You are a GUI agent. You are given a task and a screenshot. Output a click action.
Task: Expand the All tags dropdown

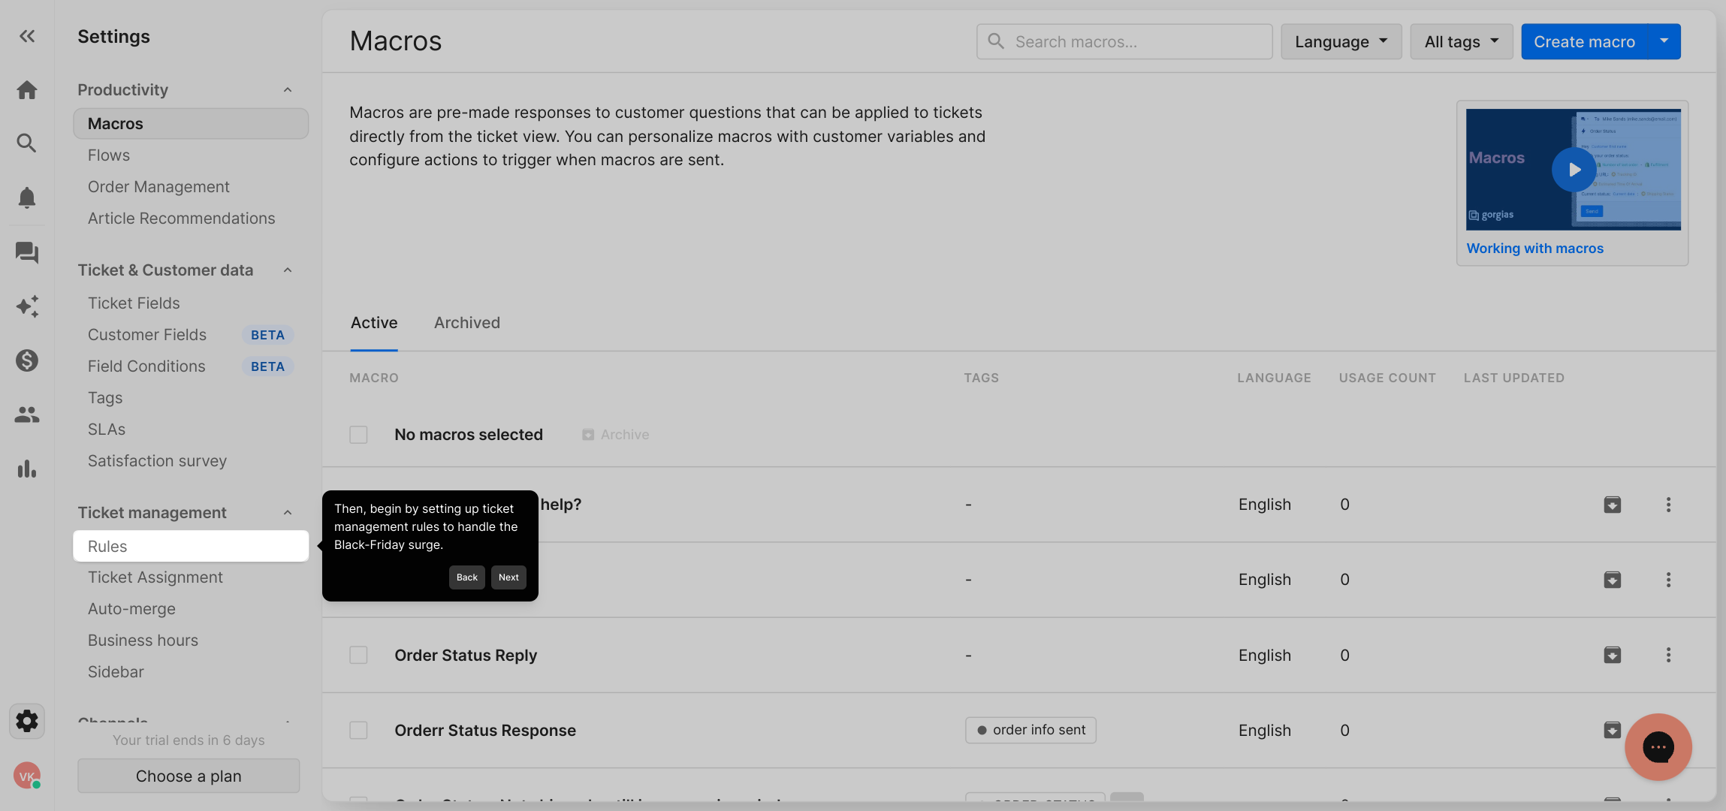[1461, 42]
